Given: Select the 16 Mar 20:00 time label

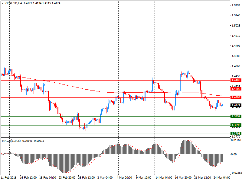Looking at the screenshot, I should tap(183, 178).
